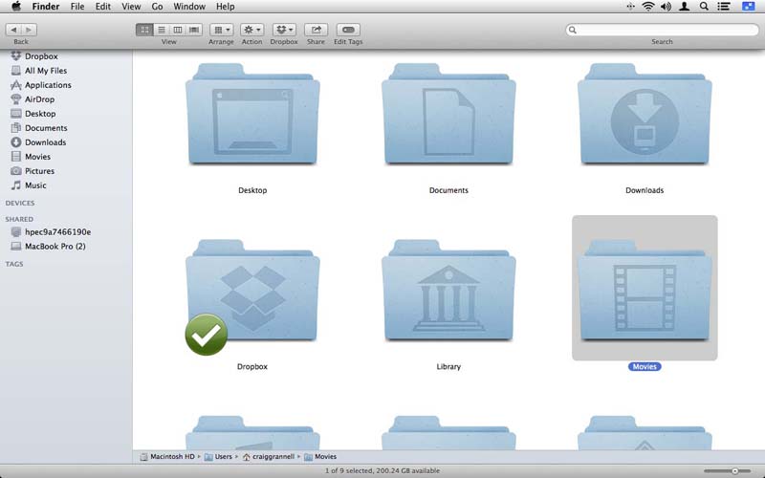
Task: Click the SHARED sidebar heading
Action: pos(19,219)
